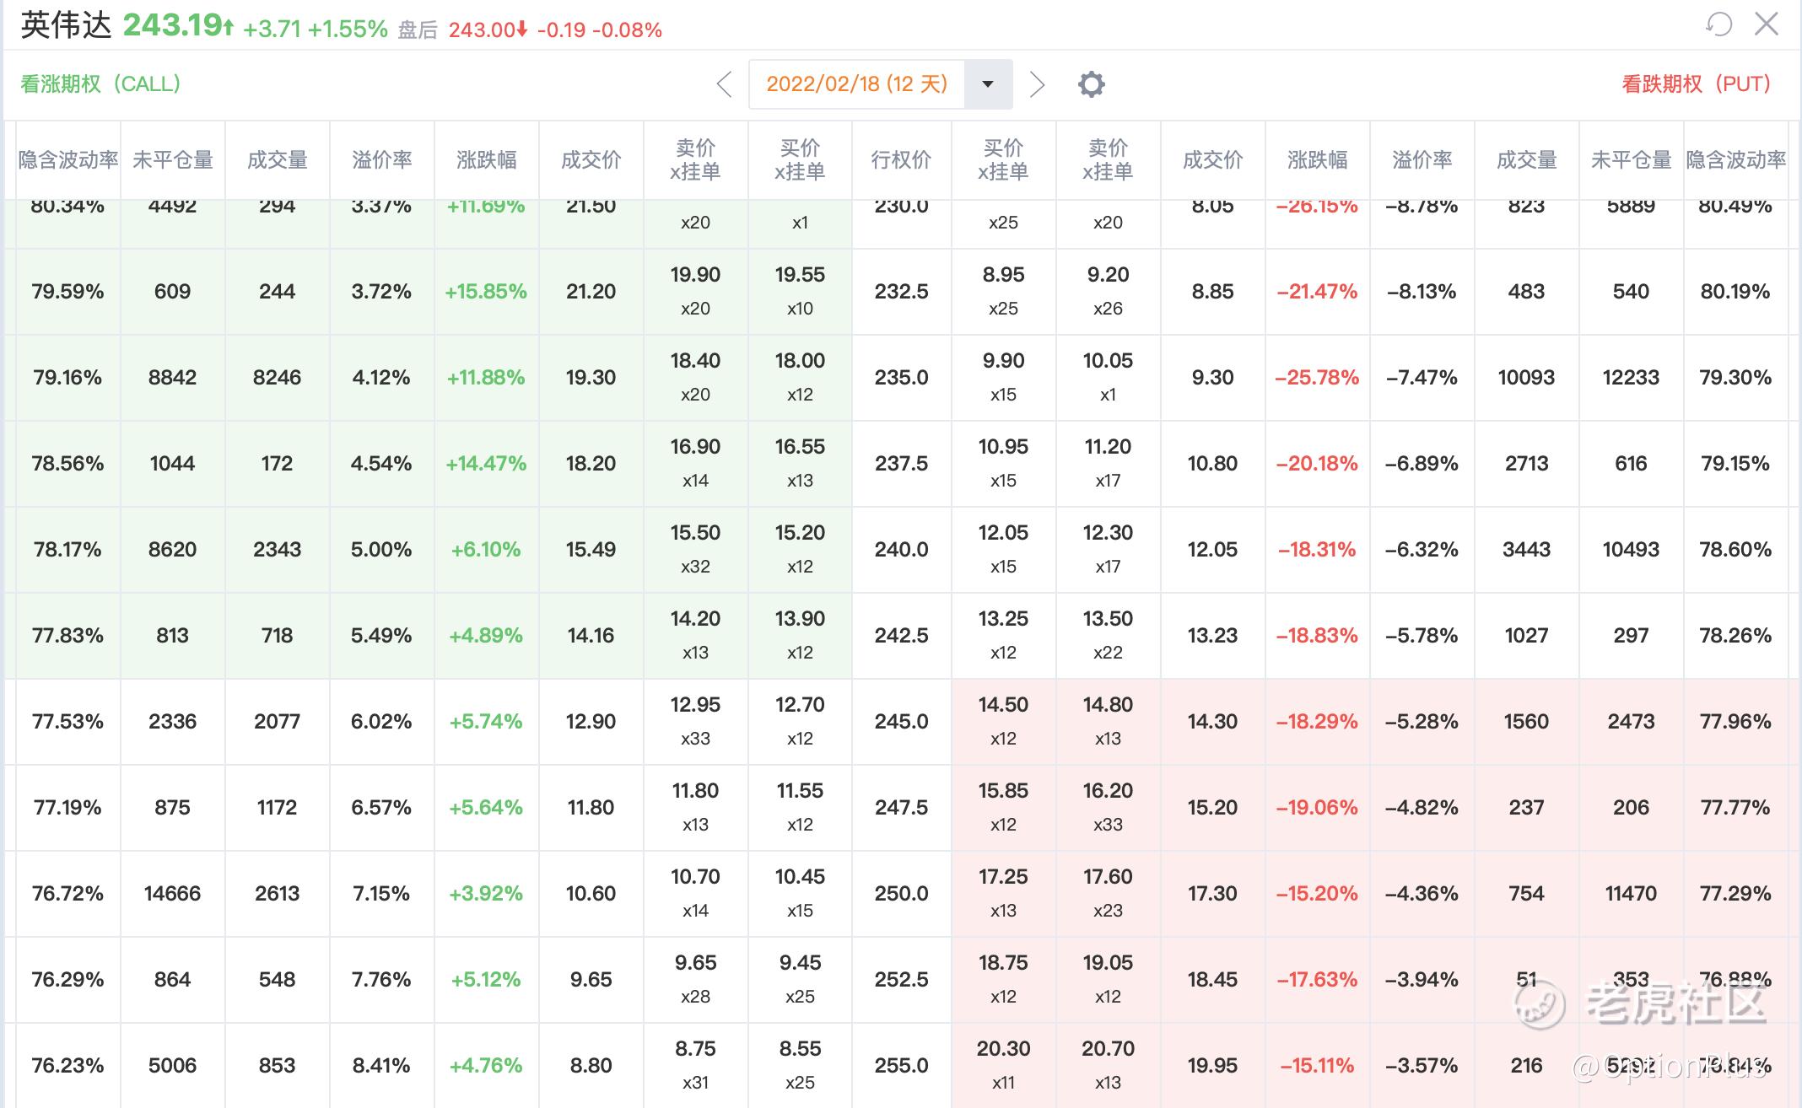This screenshot has height=1108, width=1802.
Task: Click call volume 8246 cell
Action: [278, 378]
